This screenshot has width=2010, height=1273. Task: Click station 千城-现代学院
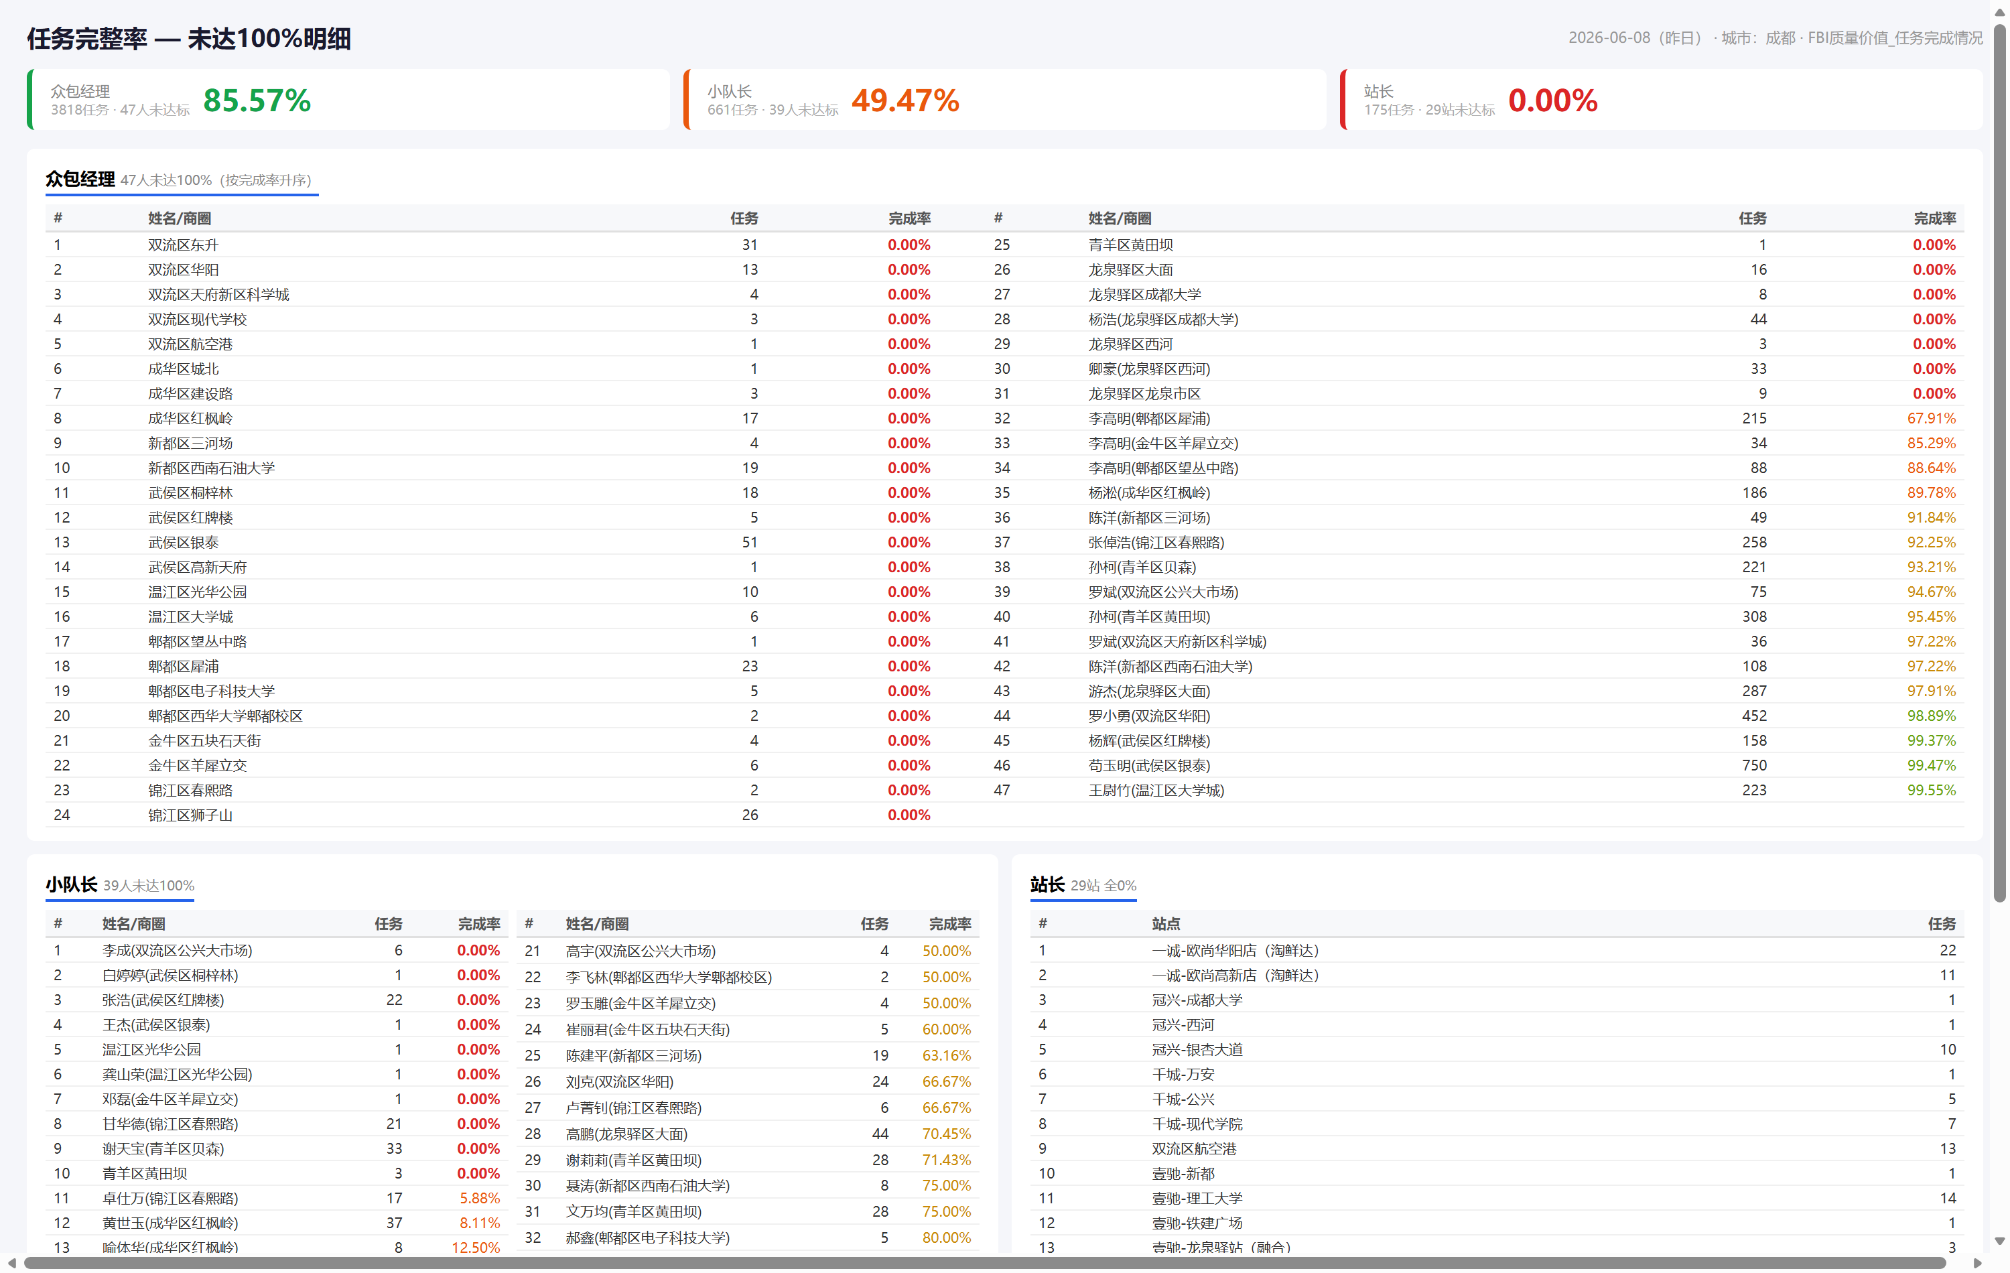(1197, 1124)
